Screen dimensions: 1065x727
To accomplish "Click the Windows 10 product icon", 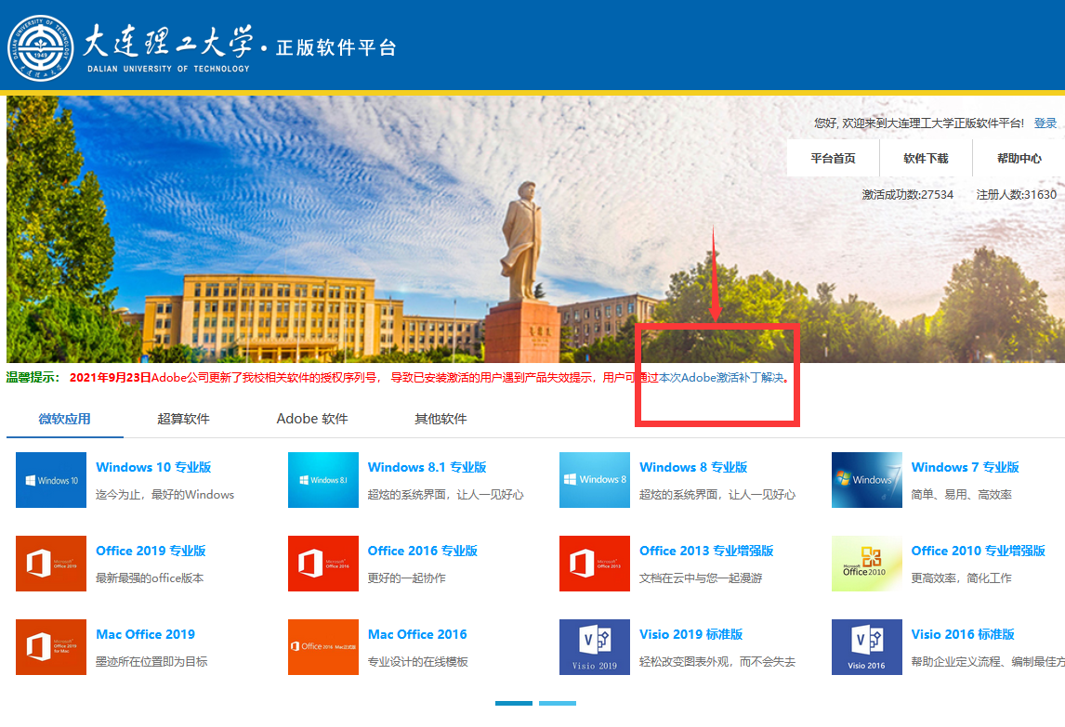I will pyautogui.click(x=50, y=480).
